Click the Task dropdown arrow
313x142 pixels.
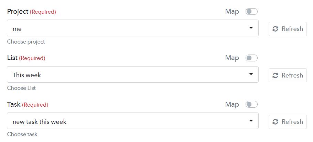point(251,121)
